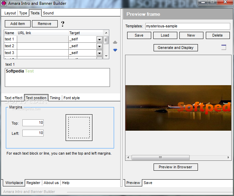Screen dimensions: 234x196
Task: Select the text 3 row name
Action: [9, 53]
